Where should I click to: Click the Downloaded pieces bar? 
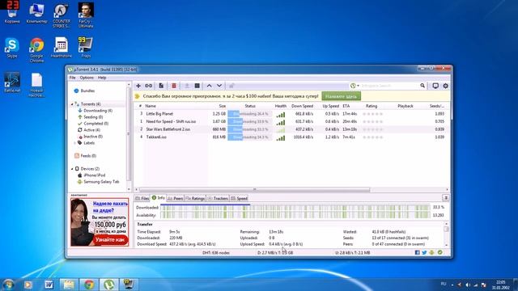pos(295,208)
